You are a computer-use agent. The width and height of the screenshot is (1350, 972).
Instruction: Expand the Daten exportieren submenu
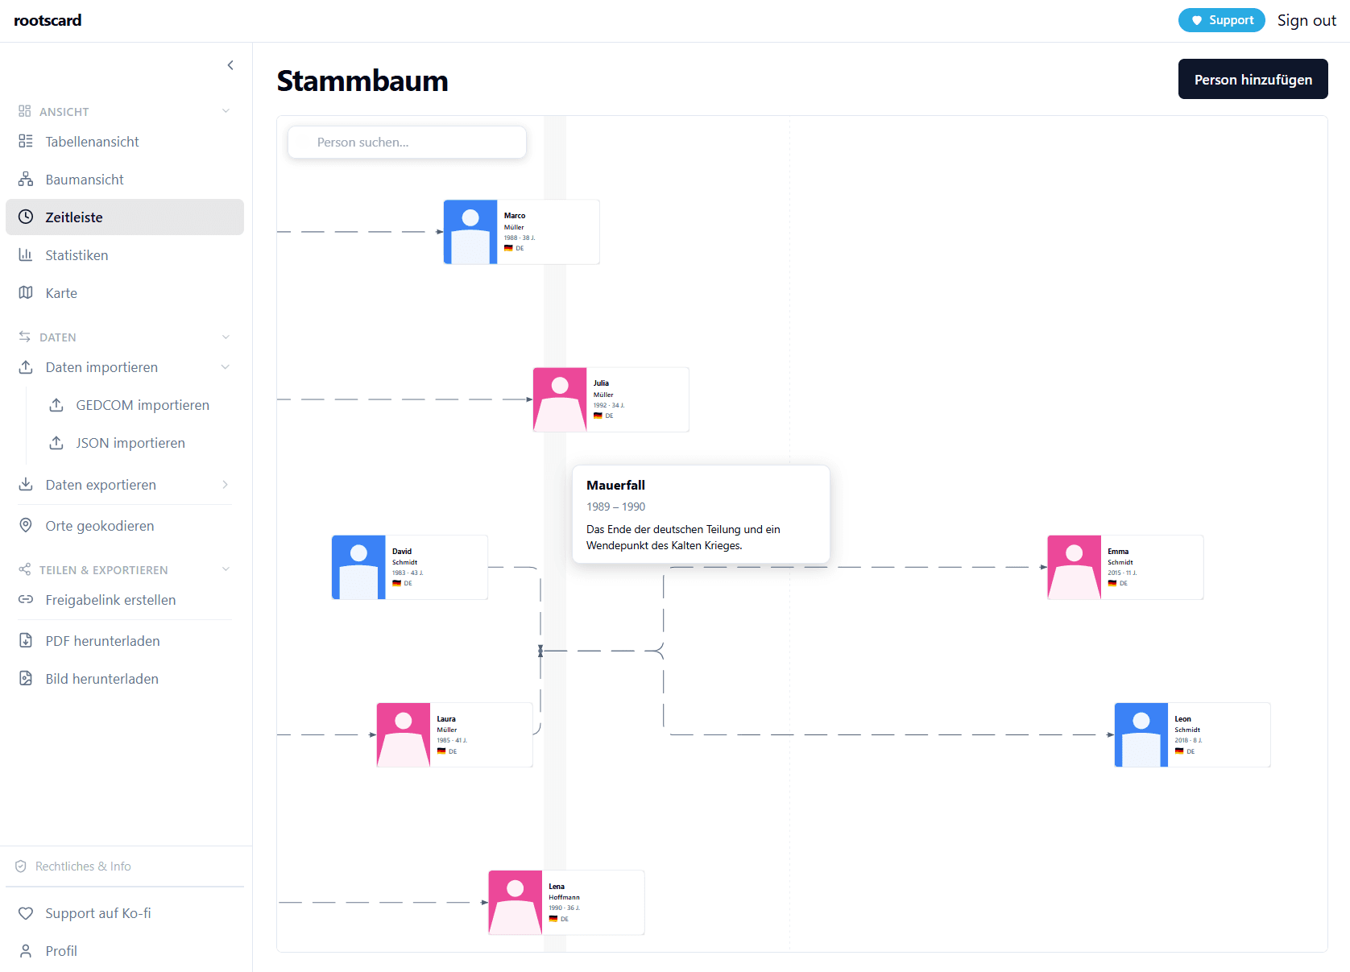226,485
